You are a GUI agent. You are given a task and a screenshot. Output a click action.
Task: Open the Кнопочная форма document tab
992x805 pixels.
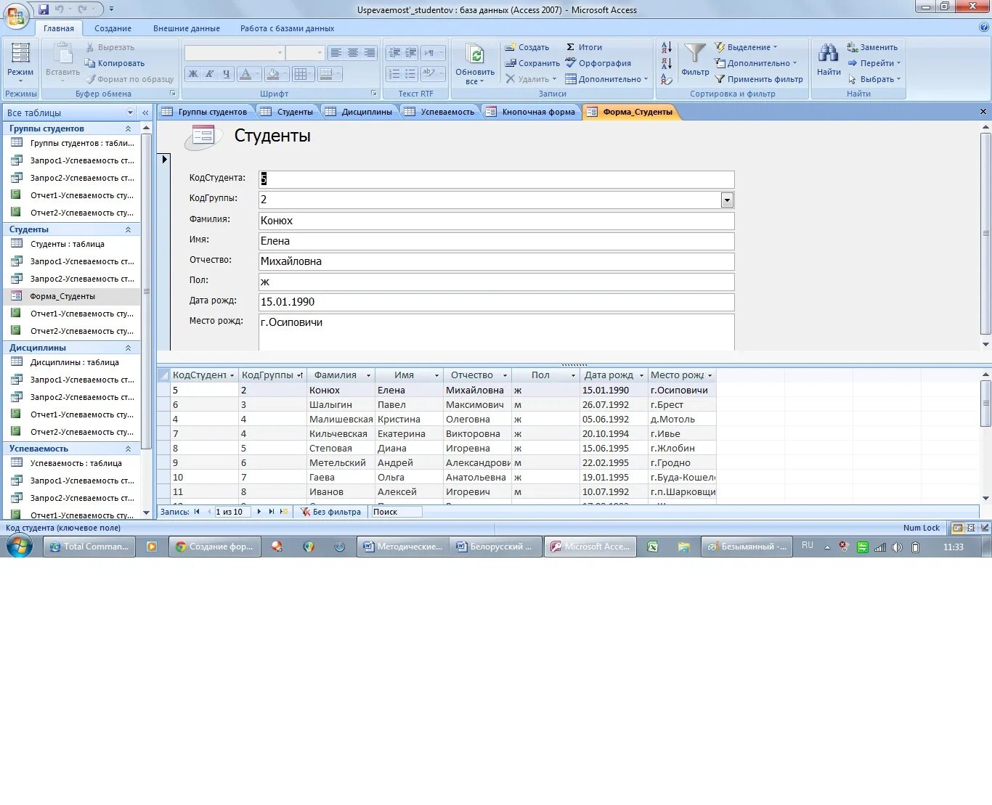point(532,112)
